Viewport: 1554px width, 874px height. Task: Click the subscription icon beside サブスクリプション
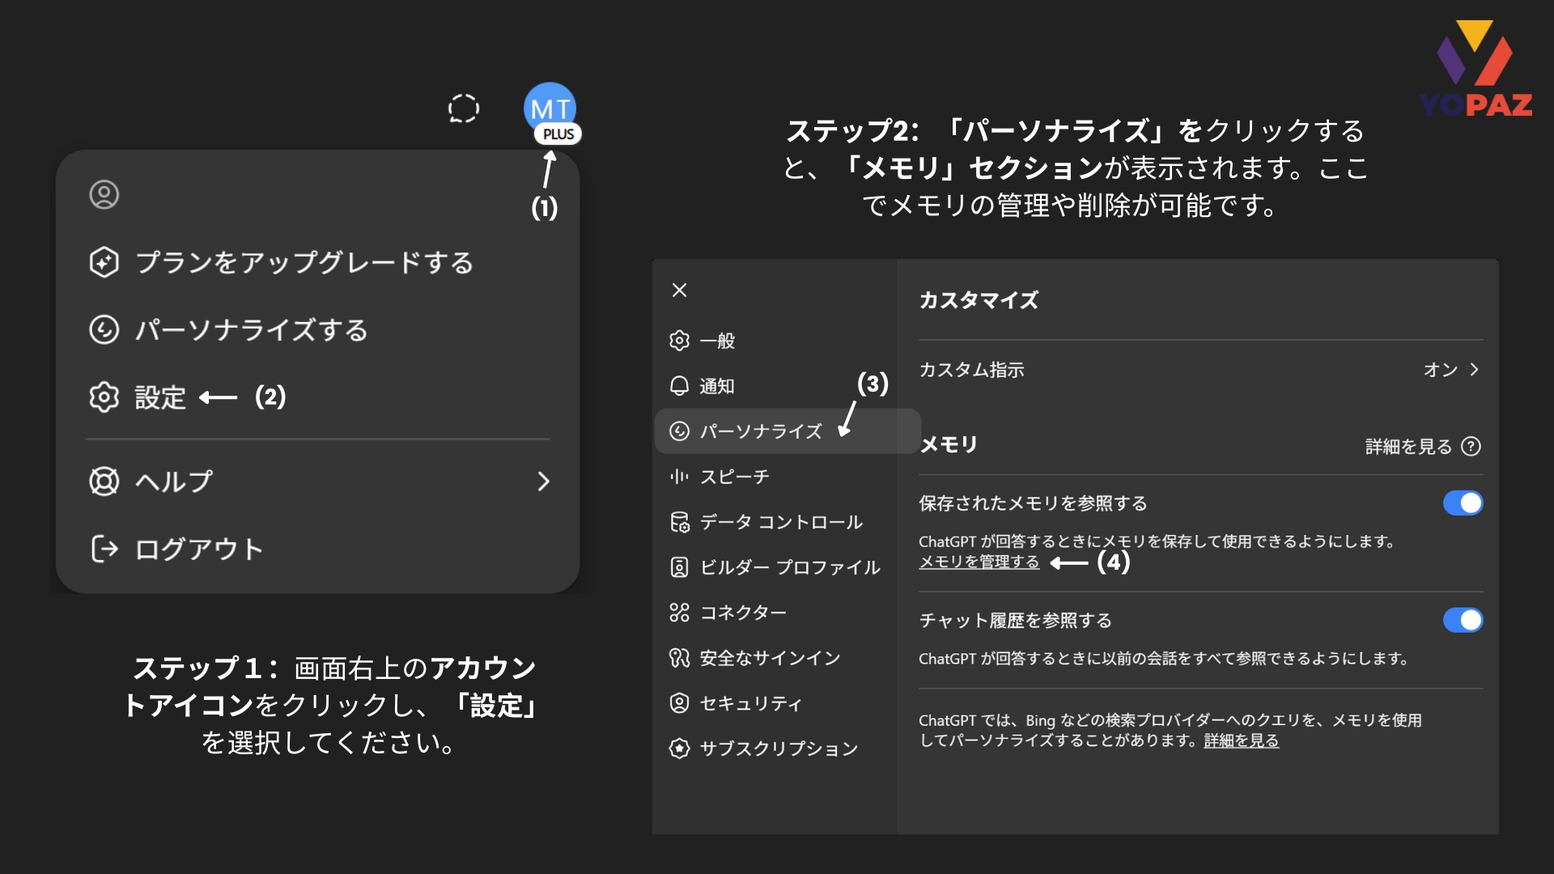(x=679, y=749)
